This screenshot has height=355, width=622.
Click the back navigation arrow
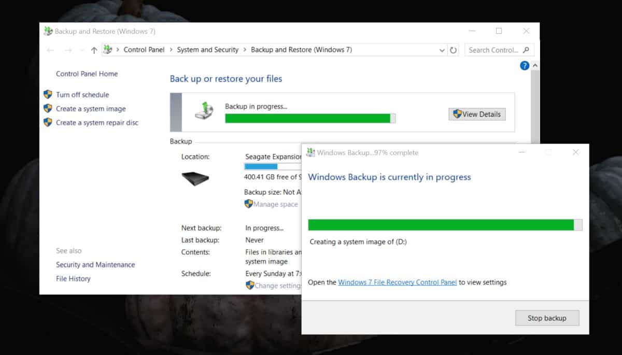50,50
